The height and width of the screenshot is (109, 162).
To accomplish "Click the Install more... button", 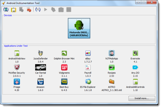I will [141, 99].
